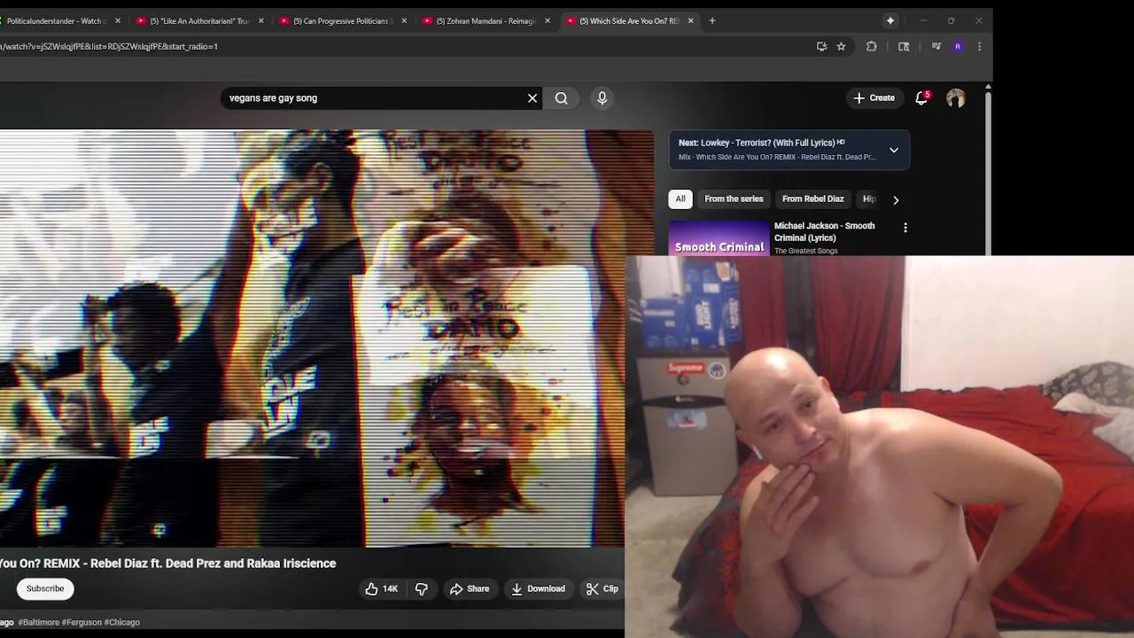
Task: Click the Create button
Action: pos(874,98)
